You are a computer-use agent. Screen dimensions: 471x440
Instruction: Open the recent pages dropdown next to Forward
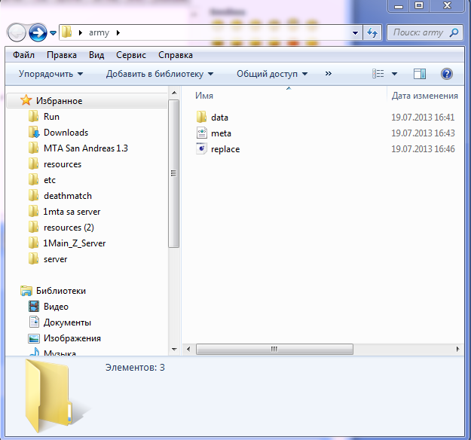click(x=54, y=32)
